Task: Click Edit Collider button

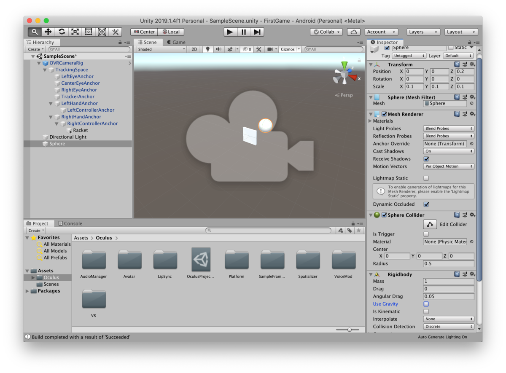Action: point(430,224)
